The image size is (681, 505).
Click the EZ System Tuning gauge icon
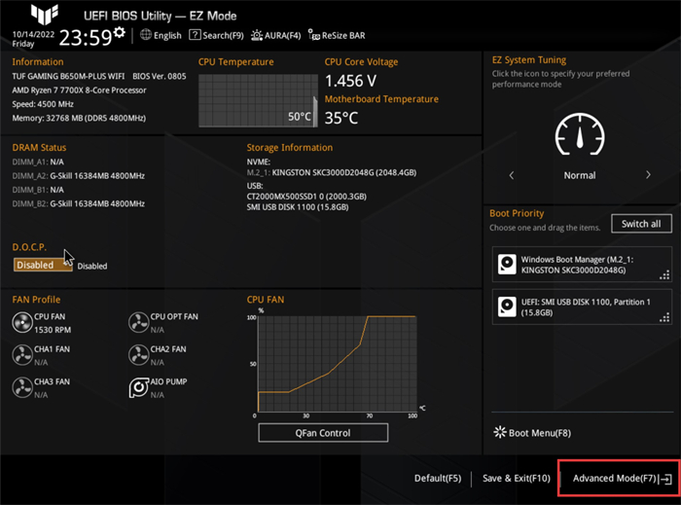580,134
